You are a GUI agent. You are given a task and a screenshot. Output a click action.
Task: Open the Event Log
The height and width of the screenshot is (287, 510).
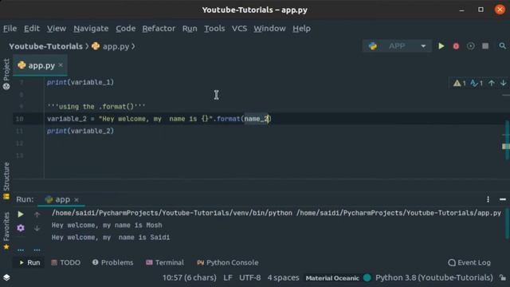[469, 262]
